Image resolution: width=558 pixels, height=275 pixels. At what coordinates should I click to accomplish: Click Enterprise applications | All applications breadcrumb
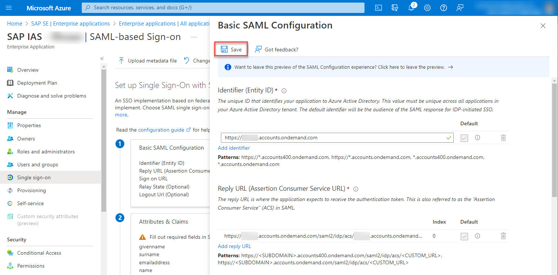point(164,24)
